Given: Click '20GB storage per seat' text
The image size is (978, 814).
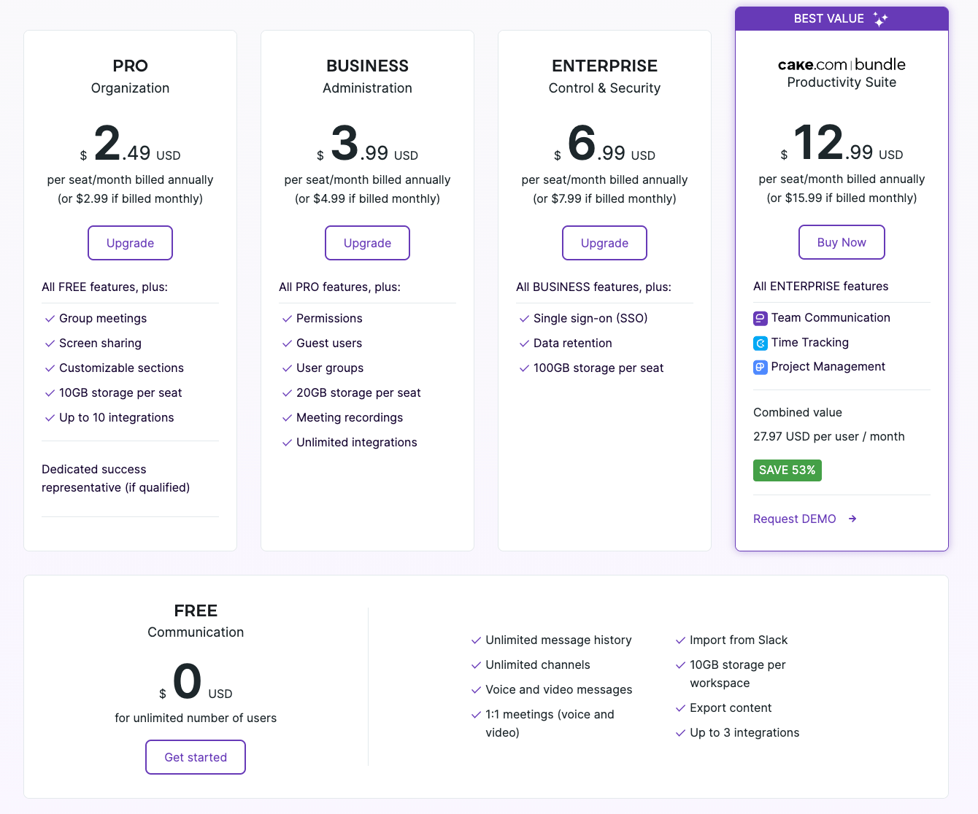Looking at the screenshot, I should pos(358,393).
